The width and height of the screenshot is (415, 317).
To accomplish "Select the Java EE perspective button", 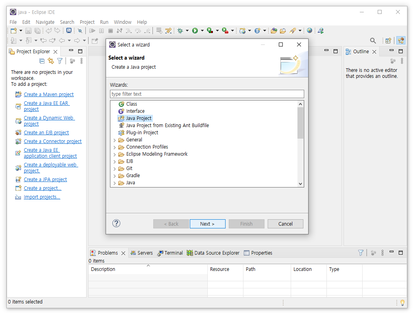I will pos(401,41).
